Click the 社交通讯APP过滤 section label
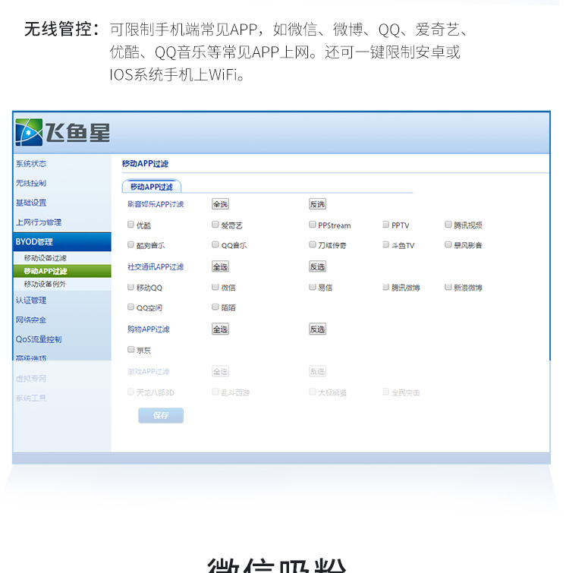Screen dimensions: 569x573 point(156,267)
